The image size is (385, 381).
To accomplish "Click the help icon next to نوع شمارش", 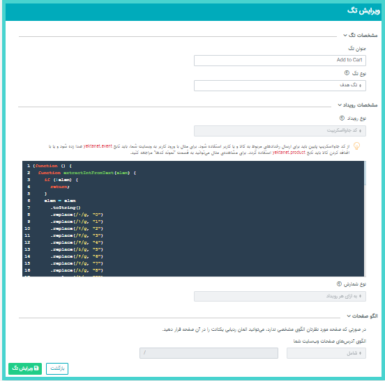I will (x=339, y=283).
